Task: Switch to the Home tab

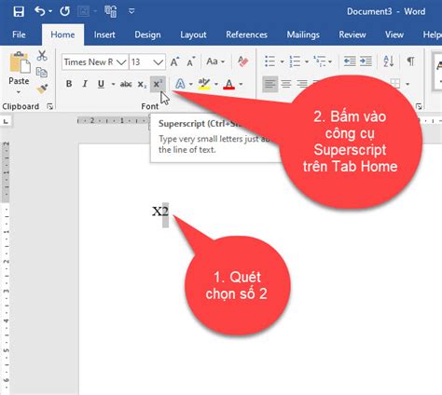Action: point(62,34)
